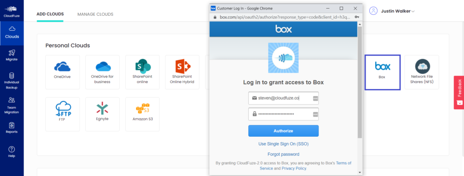Select the SharePoint online cloud tile
464x176 pixels.
point(142,72)
